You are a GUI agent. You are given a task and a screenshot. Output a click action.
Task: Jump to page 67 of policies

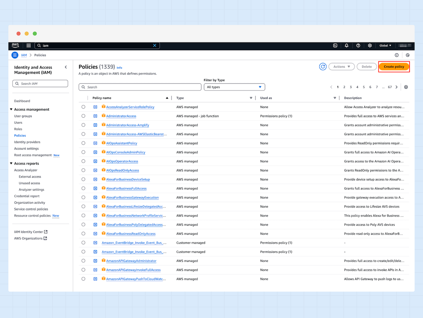tap(390, 87)
